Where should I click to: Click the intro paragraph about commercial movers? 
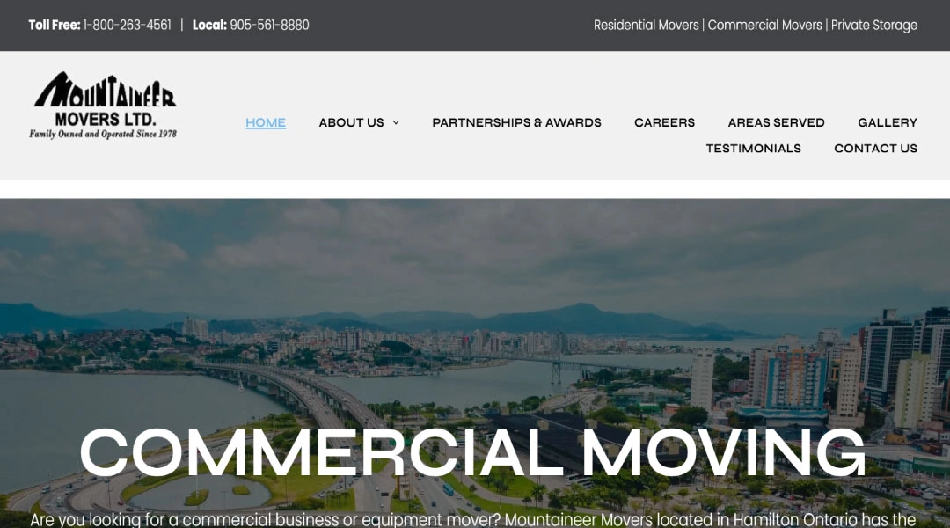point(473,519)
